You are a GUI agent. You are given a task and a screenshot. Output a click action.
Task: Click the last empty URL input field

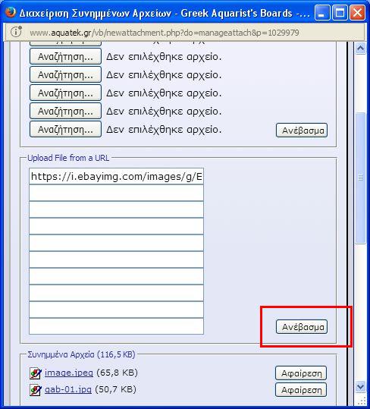[x=116, y=326]
